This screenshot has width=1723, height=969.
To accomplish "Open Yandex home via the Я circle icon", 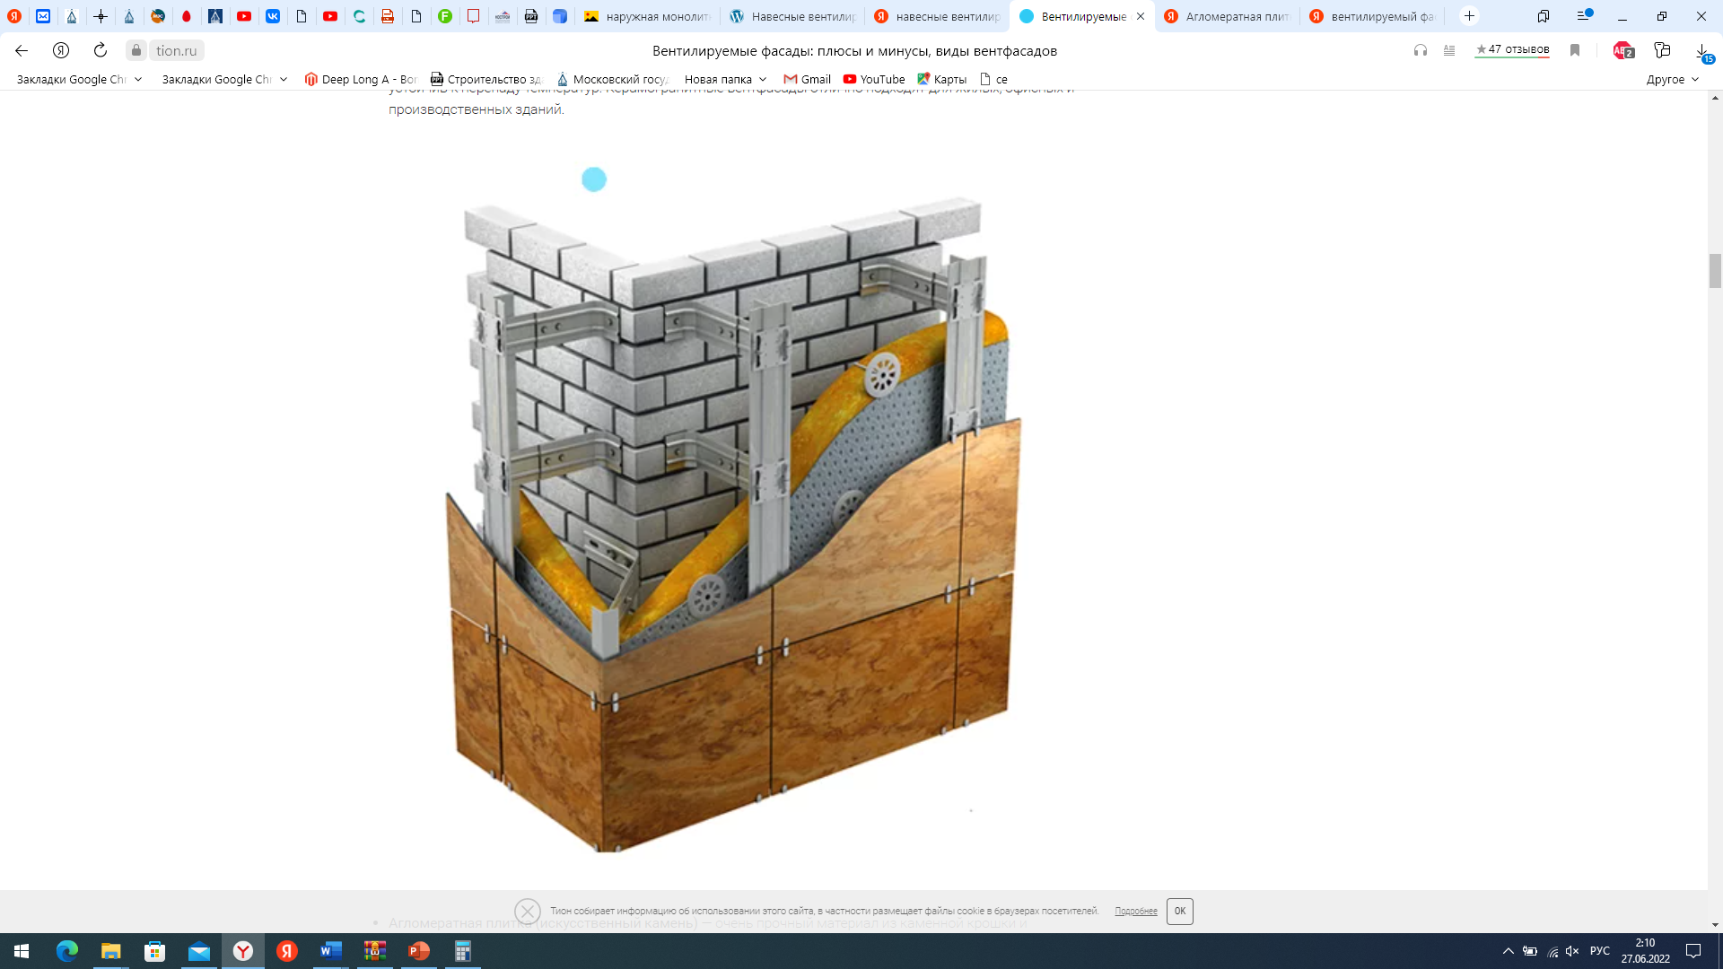I will (x=61, y=50).
